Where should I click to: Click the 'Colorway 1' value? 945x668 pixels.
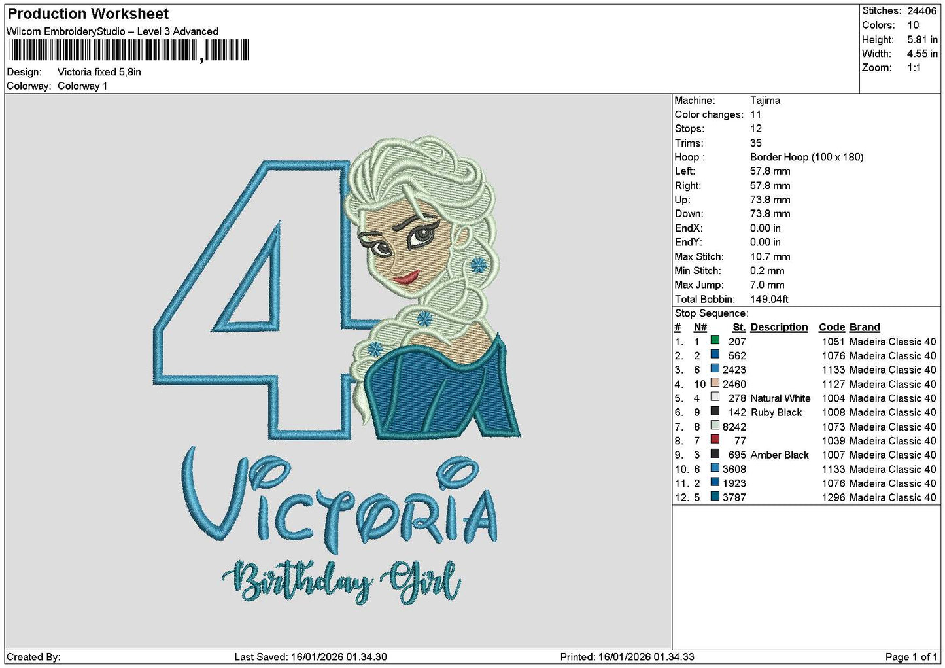(82, 86)
